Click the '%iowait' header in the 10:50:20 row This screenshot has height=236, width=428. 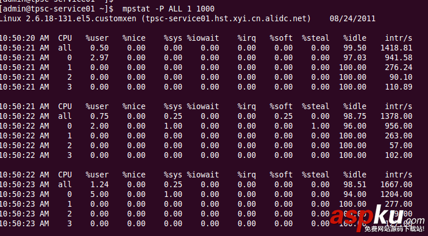coord(203,38)
